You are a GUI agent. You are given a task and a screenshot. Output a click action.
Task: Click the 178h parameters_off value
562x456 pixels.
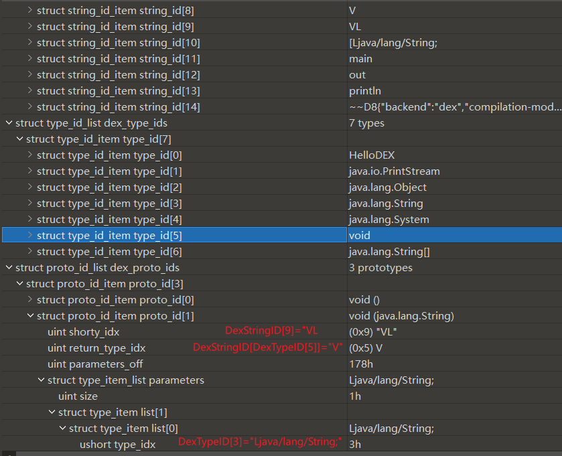tap(361, 364)
